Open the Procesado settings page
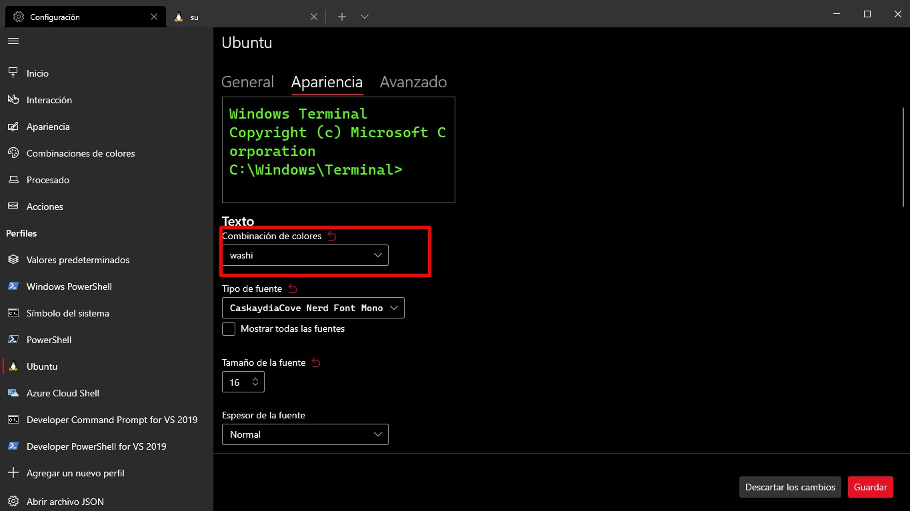The image size is (910, 511). pos(107,180)
